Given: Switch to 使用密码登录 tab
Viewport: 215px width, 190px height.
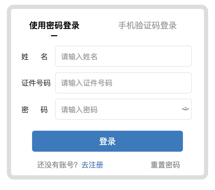Looking at the screenshot, I should click(54, 26).
